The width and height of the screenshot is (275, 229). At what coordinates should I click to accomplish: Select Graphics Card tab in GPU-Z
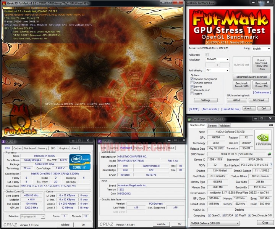pyautogui.click(x=197, y=125)
